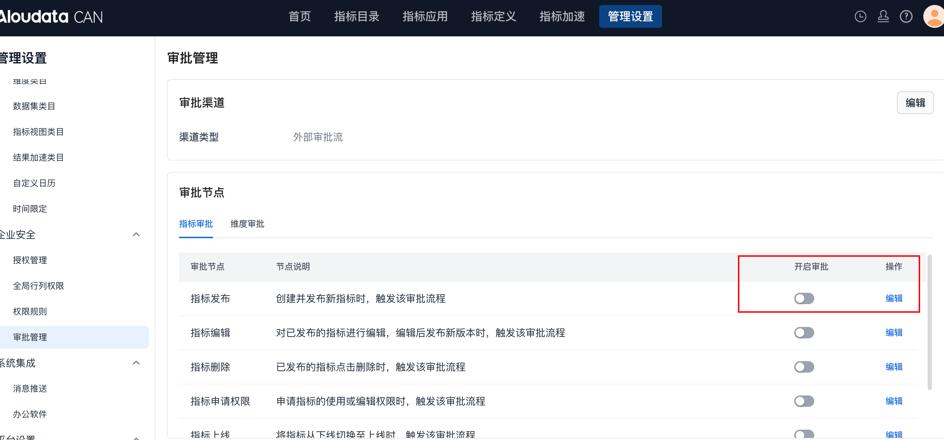Select 消息推送 in the sidebar
The image size is (944, 440).
[30, 389]
